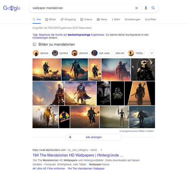Open Einstellungen in the search toolbar
This screenshot has height=173, width=189.
pyautogui.click(x=132, y=19)
